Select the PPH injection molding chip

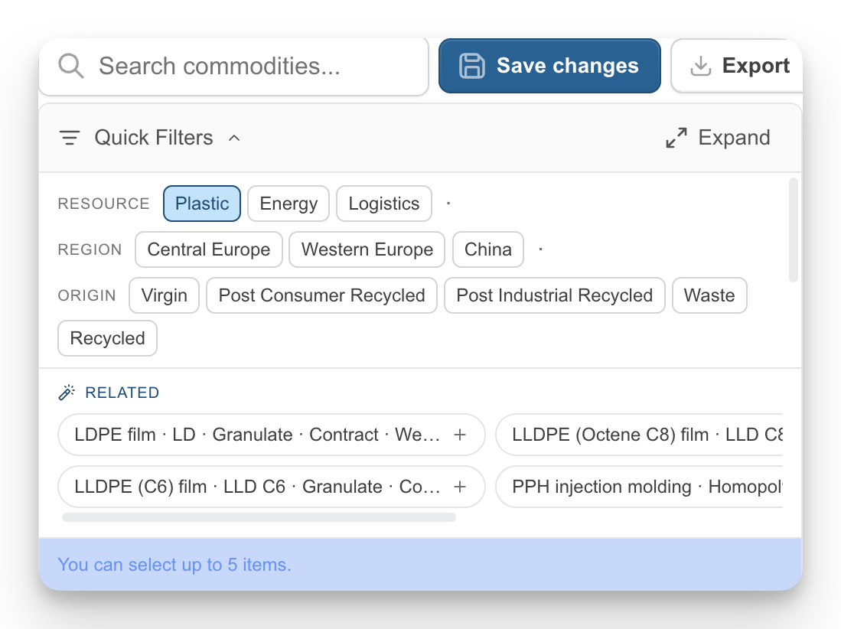pos(639,487)
